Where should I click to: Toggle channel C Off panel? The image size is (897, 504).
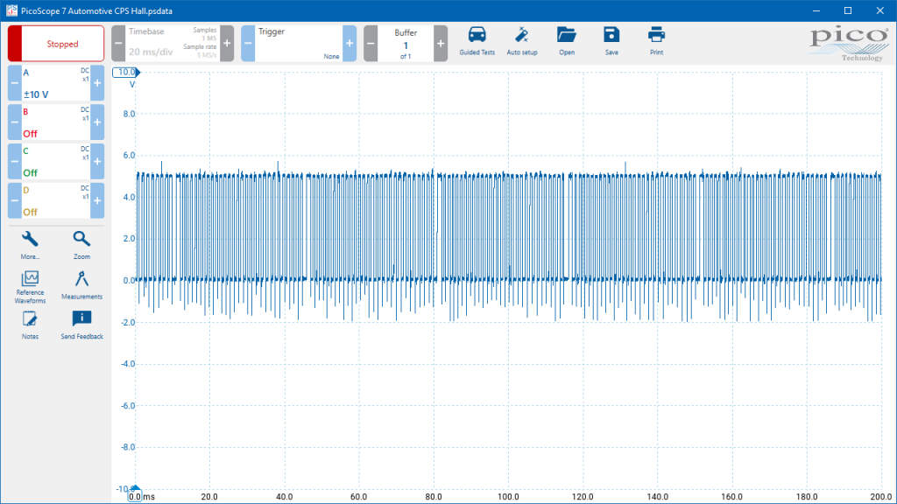(x=56, y=161)
